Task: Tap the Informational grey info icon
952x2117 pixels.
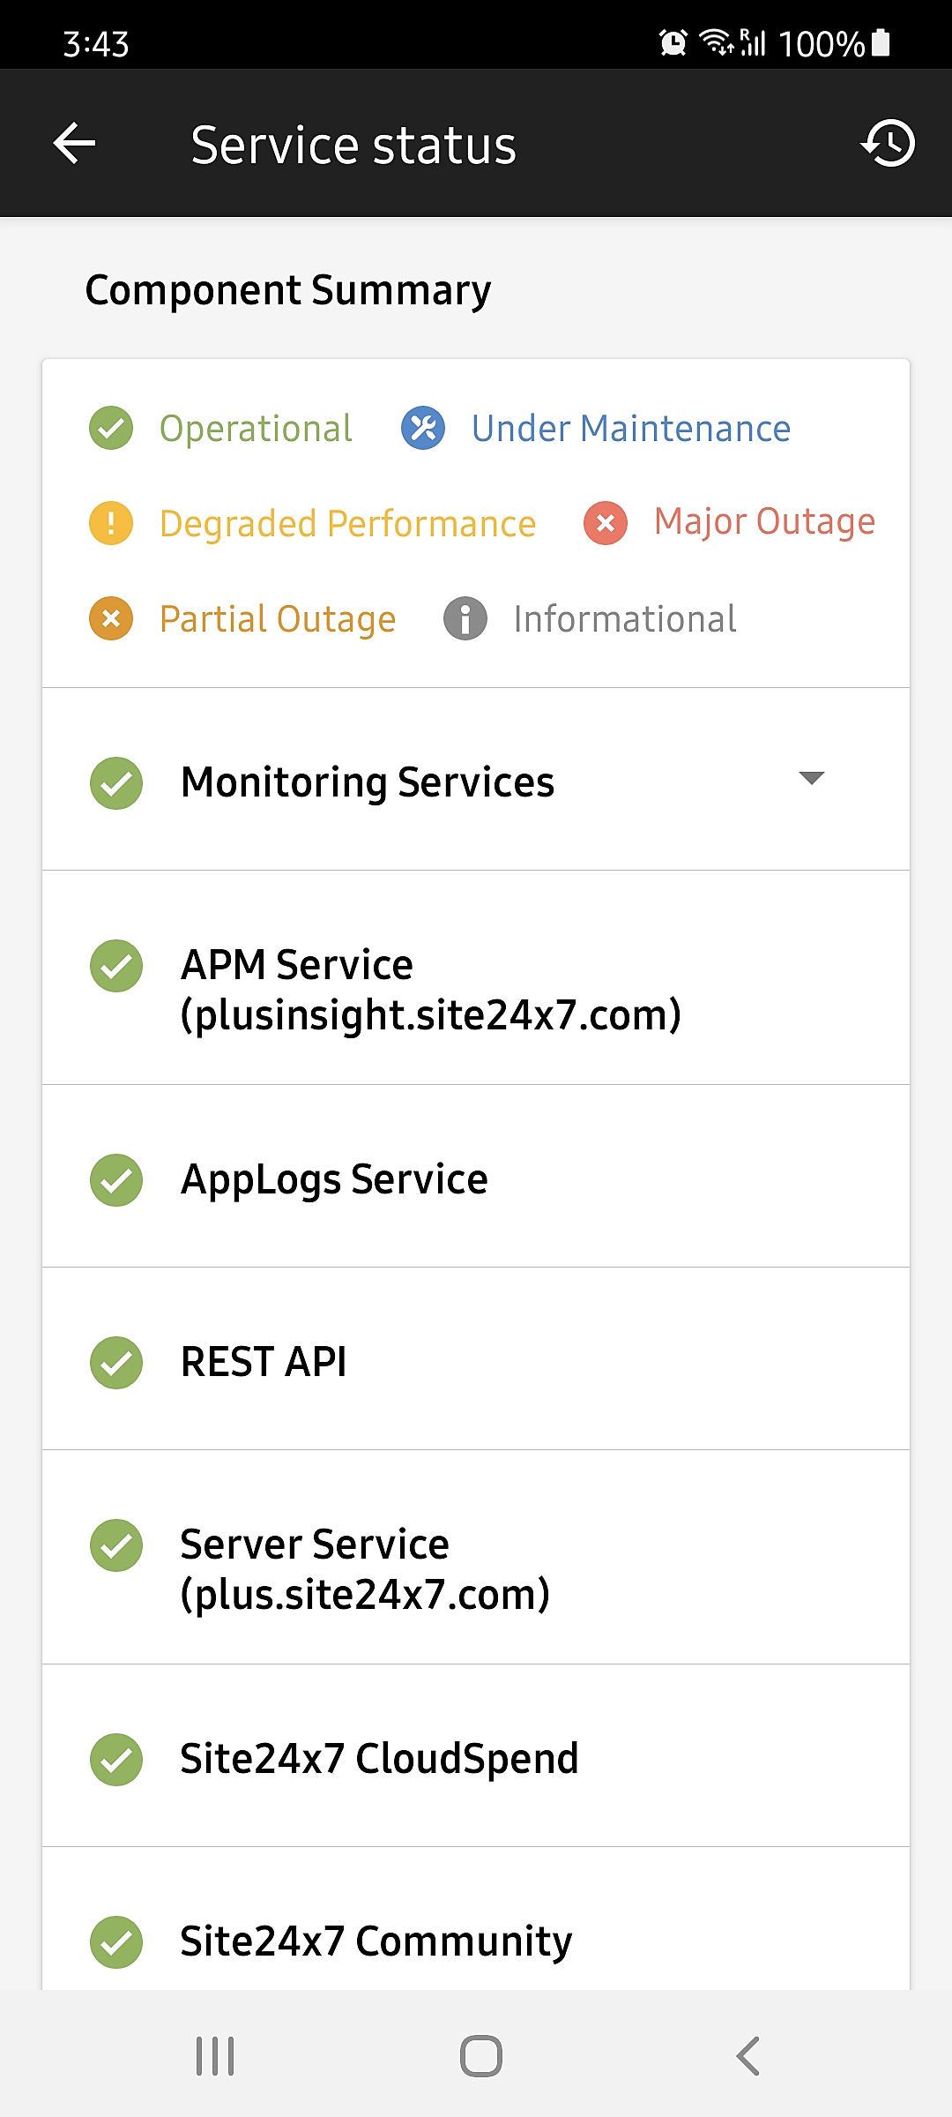Action: (x=465, y=618)
